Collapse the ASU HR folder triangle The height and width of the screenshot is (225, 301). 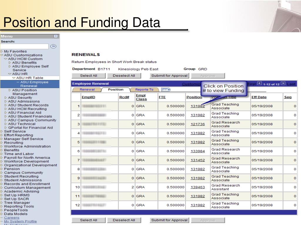tap(10, 74)
